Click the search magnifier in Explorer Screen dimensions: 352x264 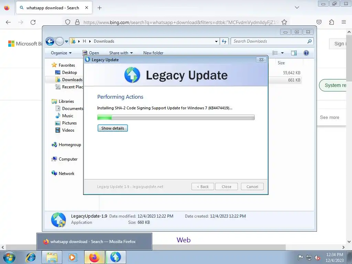coord(310,41)
